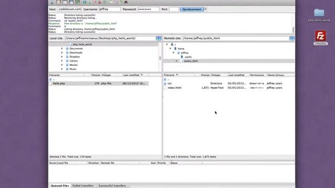Expand the remote public_html folder node
The height and width of the screenshot is (188, 335).
tap(177, 61)
